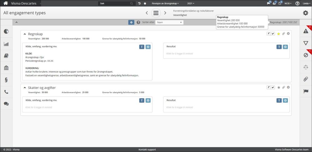The width and height of the screenshot is (312, 152).
Task: Open NOB language dropdown
Action: point(288,3)
